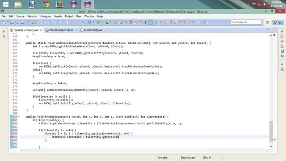The image size is (286, 161).
Task: Click the New file toolbar icon
Action: [4, 22]
